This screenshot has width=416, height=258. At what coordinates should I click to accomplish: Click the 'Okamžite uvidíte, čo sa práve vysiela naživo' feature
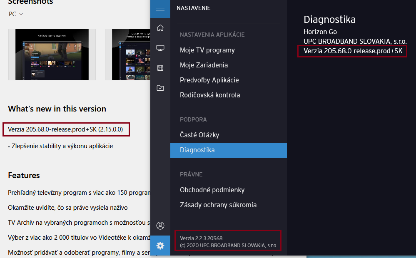pos(67,208)
